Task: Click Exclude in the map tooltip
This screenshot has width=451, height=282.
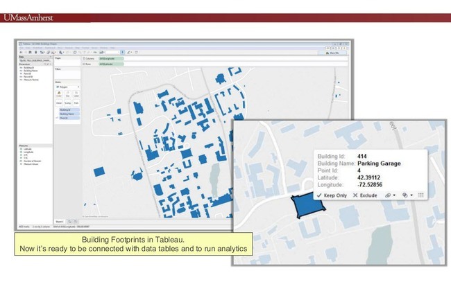Action: click(x=365, y=195)
